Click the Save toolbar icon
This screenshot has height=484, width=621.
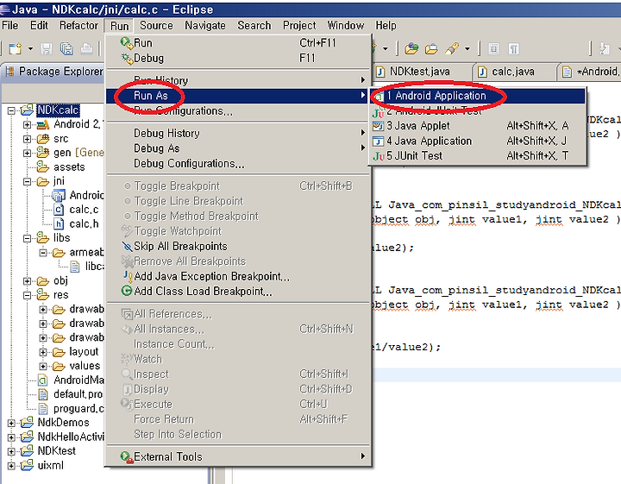point(47,48)
